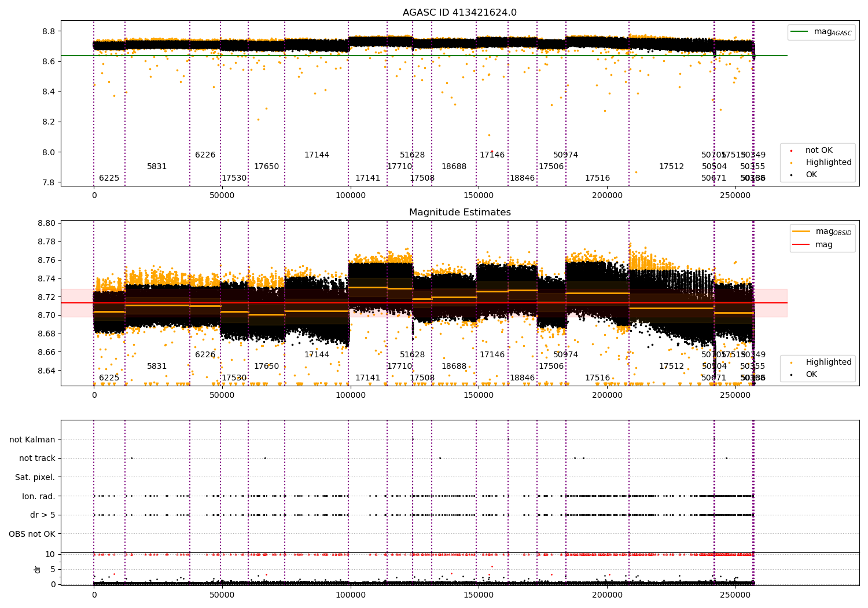868x608 pixels.
Task: Click obsid label 18688 in top plot
Action: coord(454,167)
